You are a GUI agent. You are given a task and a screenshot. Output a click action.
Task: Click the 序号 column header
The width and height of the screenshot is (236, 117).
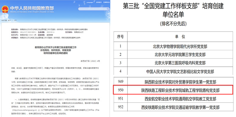[x=120, y=37]
